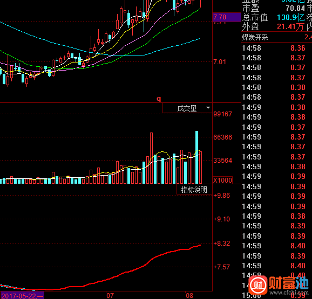
Task: Select the 2017-05-22 date marker
Action: (22, 296)
